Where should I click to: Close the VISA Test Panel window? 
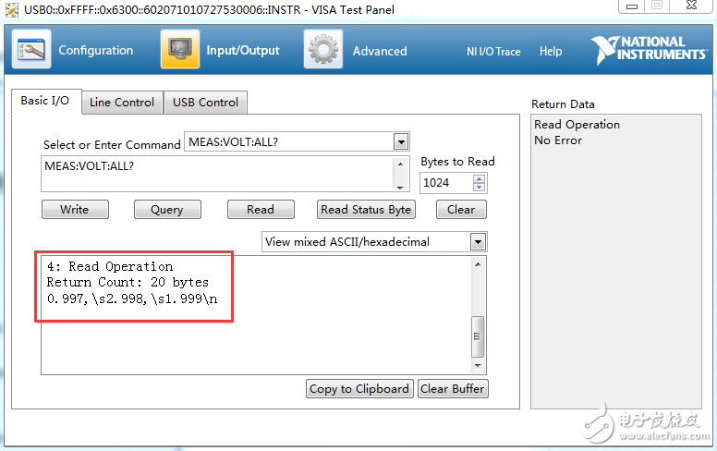(x=691, y=6)
